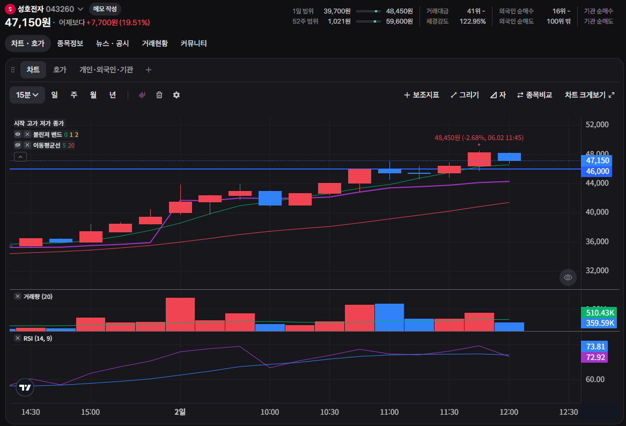The height and width of the screenshot is (426, 626).
Task: Click the memo write button
Action: click(105, 9)
